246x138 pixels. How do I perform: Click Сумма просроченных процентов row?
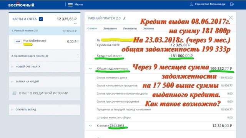coord(165,102)
